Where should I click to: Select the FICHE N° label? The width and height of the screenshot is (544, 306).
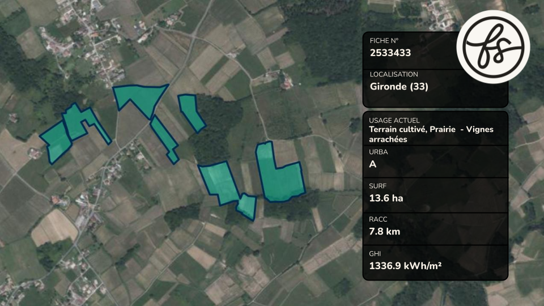pyautogui.click(x=384, y=41)
